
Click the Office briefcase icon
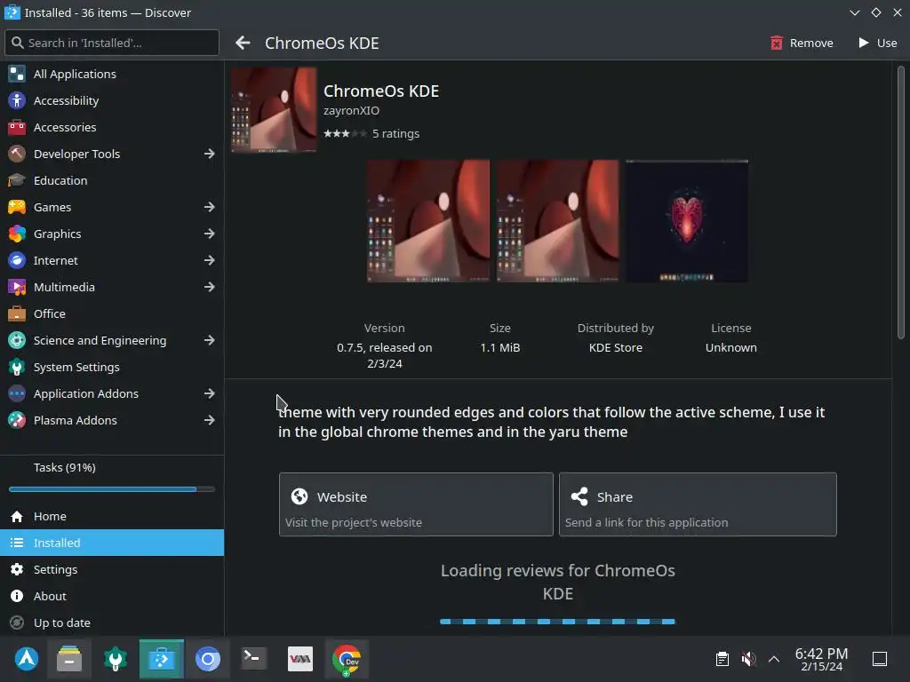[17, 313]
